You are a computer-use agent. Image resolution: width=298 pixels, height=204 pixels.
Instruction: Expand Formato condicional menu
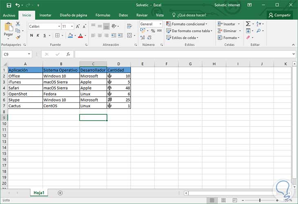coord(187,24)
